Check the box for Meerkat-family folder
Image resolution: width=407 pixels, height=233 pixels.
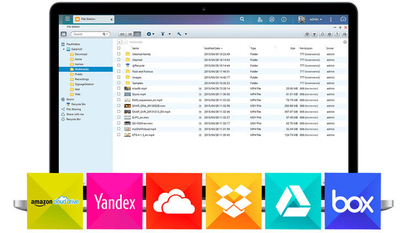tap(119, 54)
